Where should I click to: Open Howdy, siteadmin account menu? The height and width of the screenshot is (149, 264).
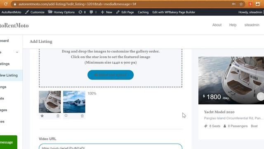click(250, 12)
